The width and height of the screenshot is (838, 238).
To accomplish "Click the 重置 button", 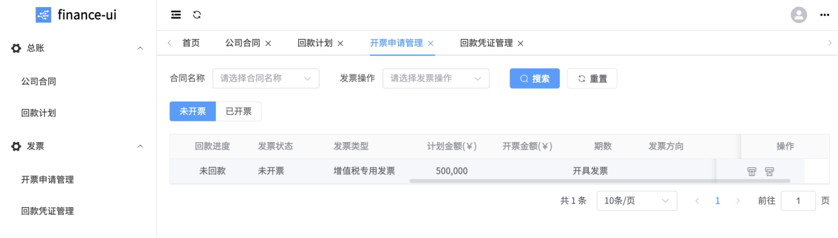I will click(592, 78).
